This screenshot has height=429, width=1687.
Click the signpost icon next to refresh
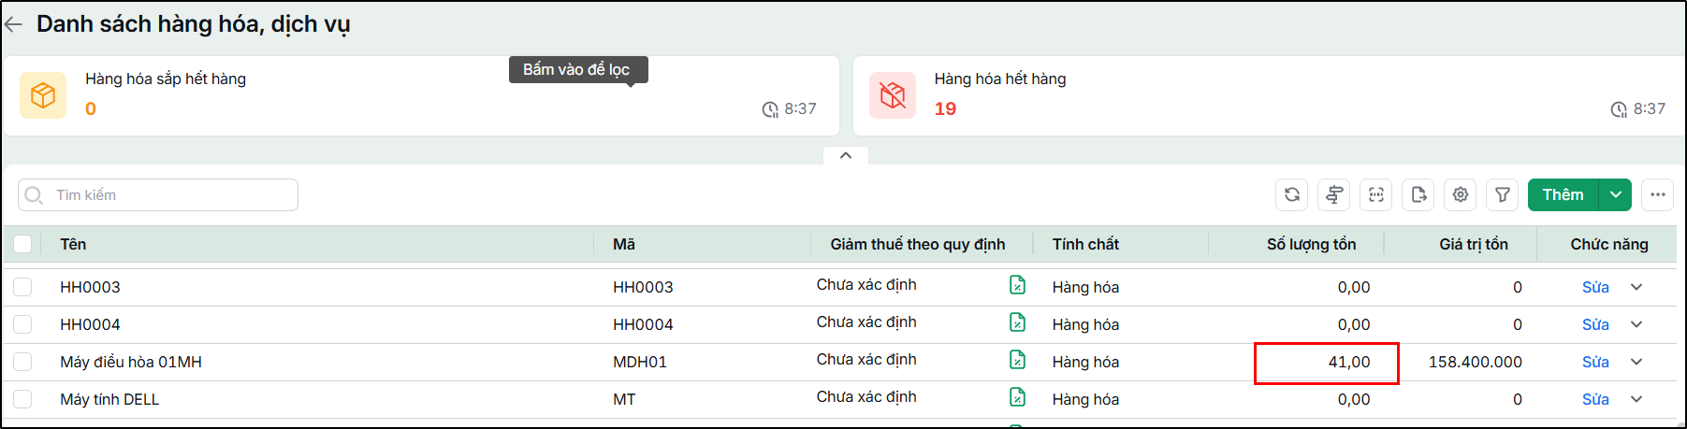click(1334, 194)
